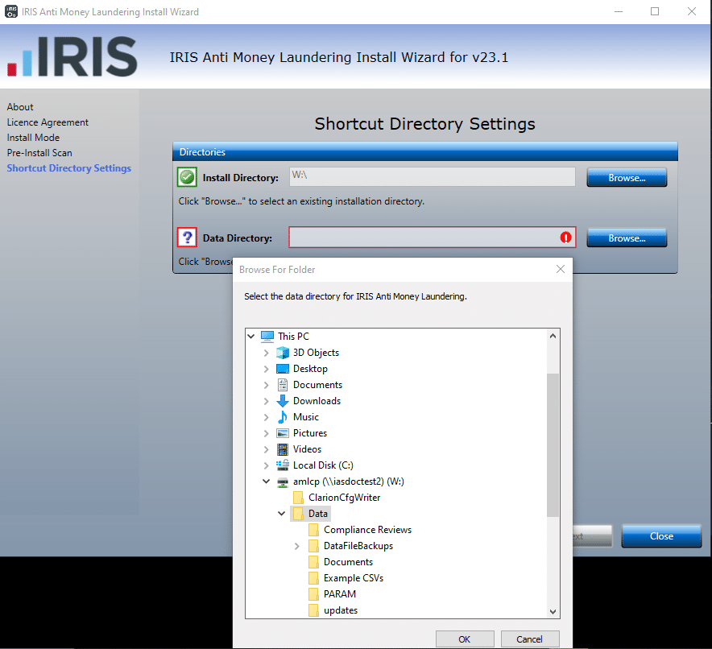
Task: Click the Data folder icon
Action: (x=298, y=514)
